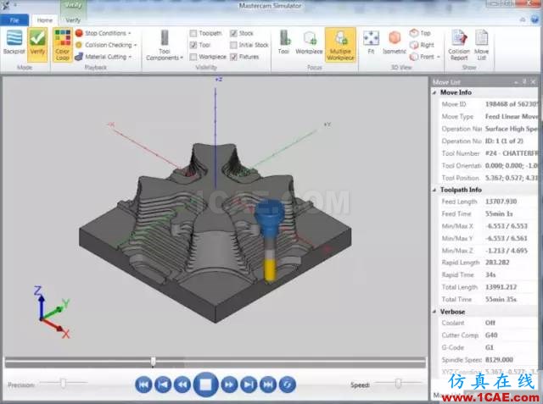The image size is (543, 404).
Task: Enable Toolpath visibility checkbox
Action: tap(193, 34)
